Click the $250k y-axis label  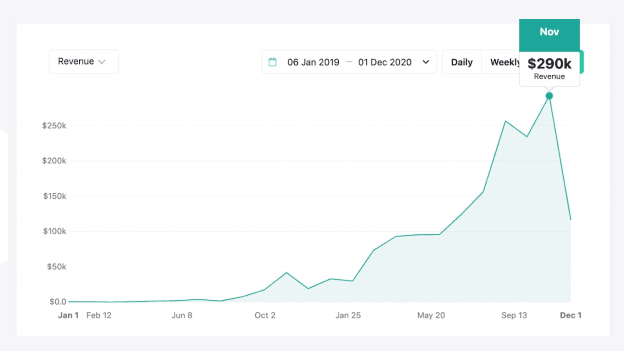(x=54, y=126)
